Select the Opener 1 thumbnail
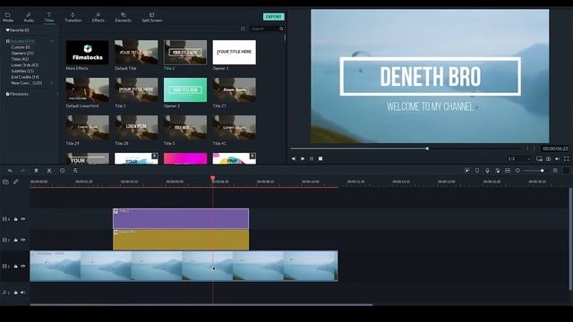 coord(234,52)
